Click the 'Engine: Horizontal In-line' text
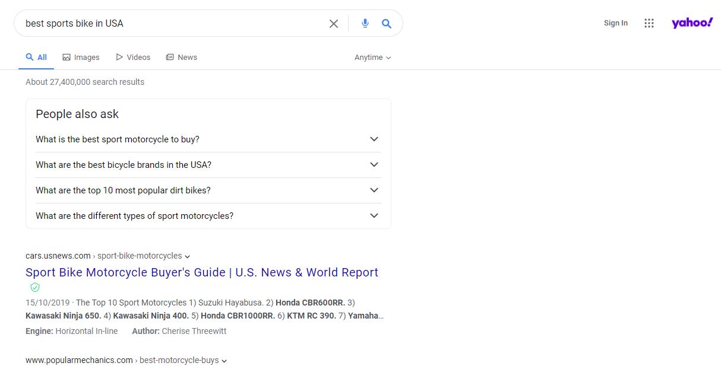This screenshot has width=721, height=366. (x=72, y=331)
